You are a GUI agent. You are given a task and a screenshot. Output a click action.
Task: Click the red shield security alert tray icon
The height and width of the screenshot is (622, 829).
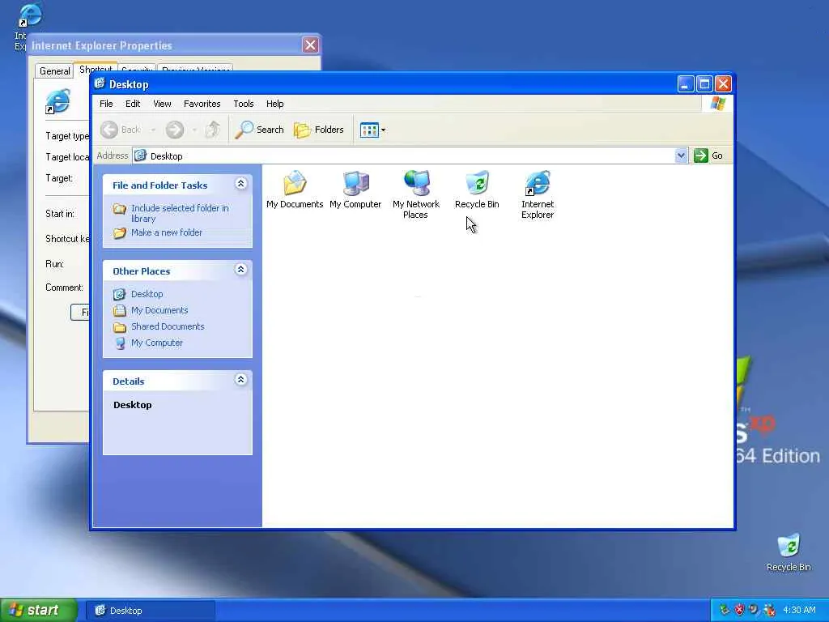(739, 610)
